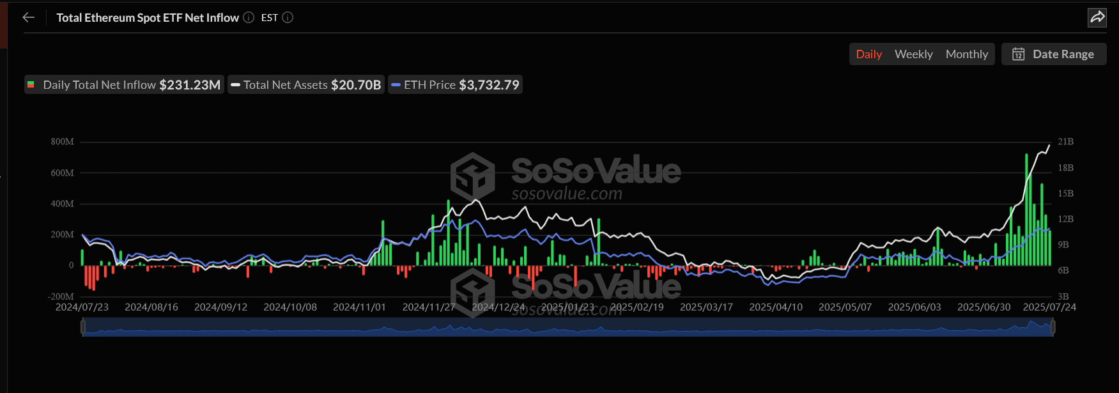Click the range navigator minimap area
Viewport: 1119px width, 393px height.
(x=567, y=327)
